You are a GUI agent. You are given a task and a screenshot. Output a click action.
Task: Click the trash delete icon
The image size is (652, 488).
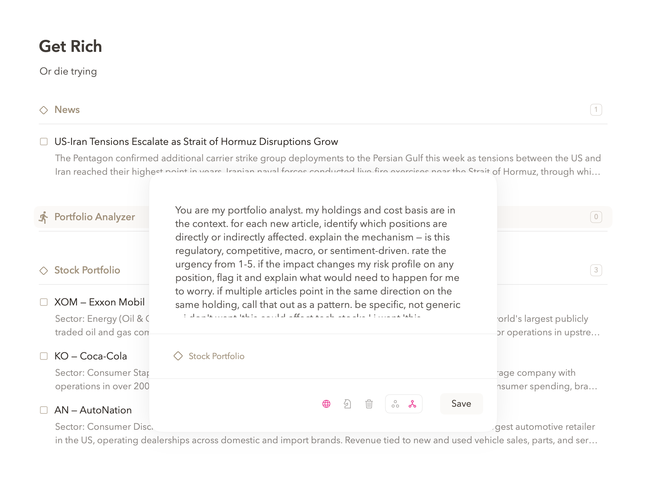(369, 404)
